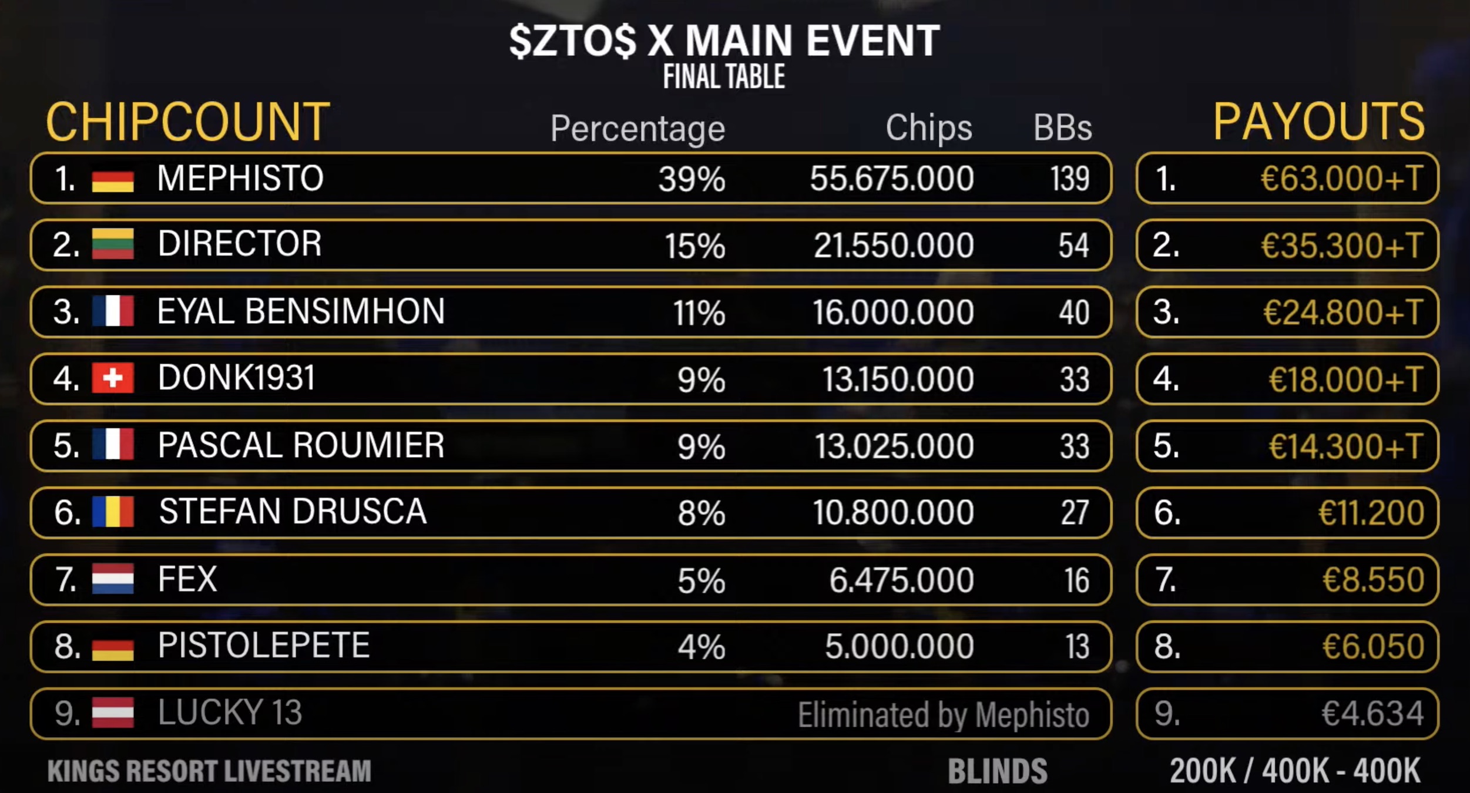Select the ninth place €4.634 payout
The height and width of the screenshot is (793, 1470).
1372,714
